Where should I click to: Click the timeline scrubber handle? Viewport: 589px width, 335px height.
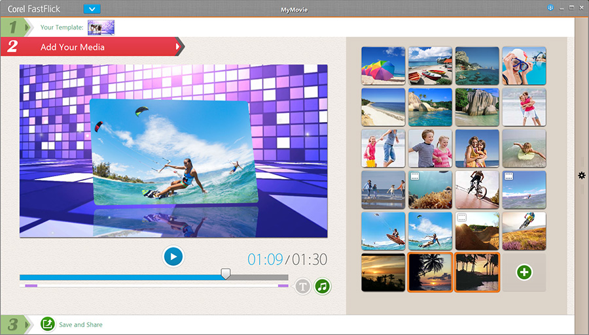(226, 274)
